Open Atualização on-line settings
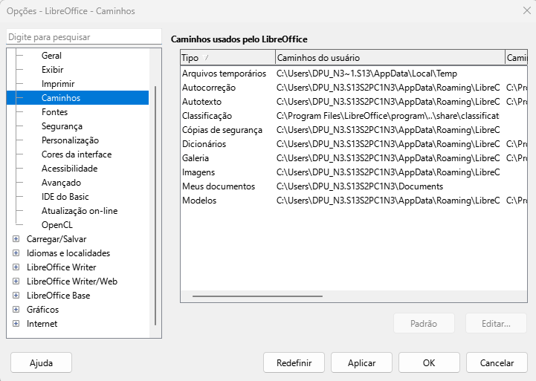 point(80,211)
